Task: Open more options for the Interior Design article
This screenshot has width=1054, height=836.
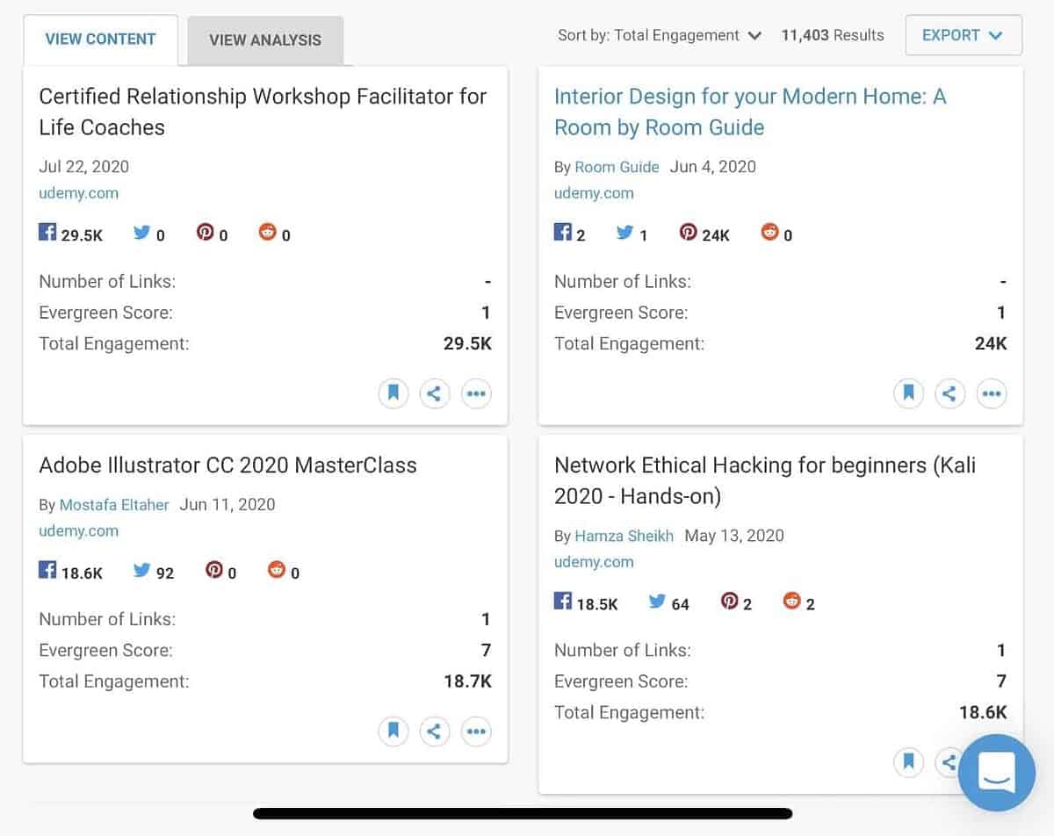Action: point(992,393)
